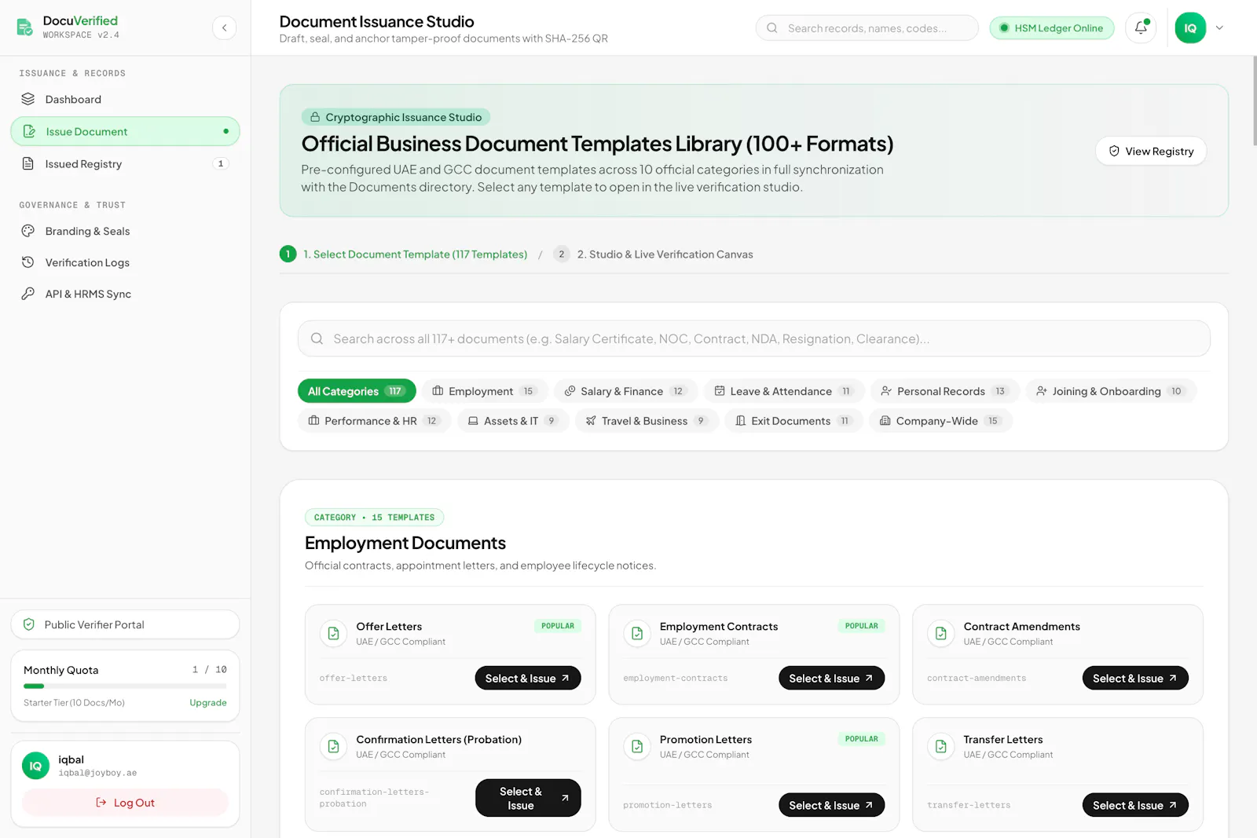Go to Branding & Seals
Screen dimensions: 1257x838
point(125,231)
